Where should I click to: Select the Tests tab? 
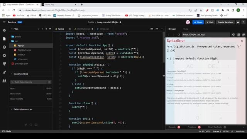point(186,29)
